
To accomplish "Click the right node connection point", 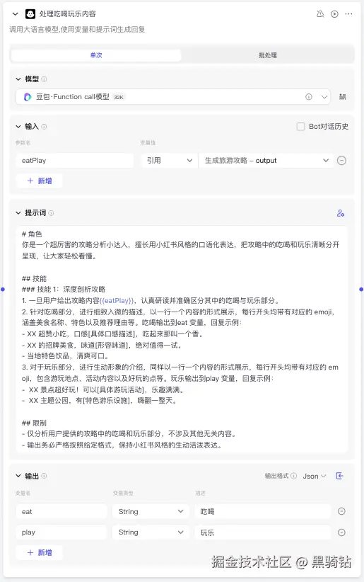I will [x=361, y=290].
